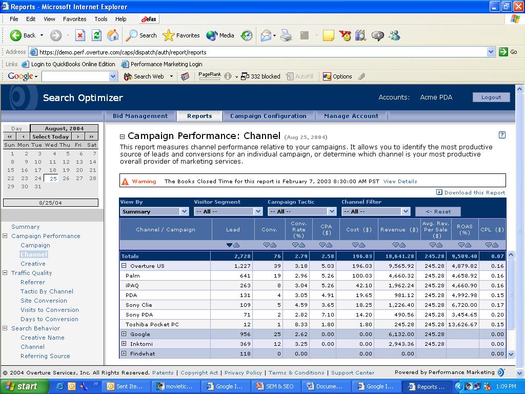Open the Privacy Policy footer link
The width and height of the screenshot is (525, 394).
(243, 372)
